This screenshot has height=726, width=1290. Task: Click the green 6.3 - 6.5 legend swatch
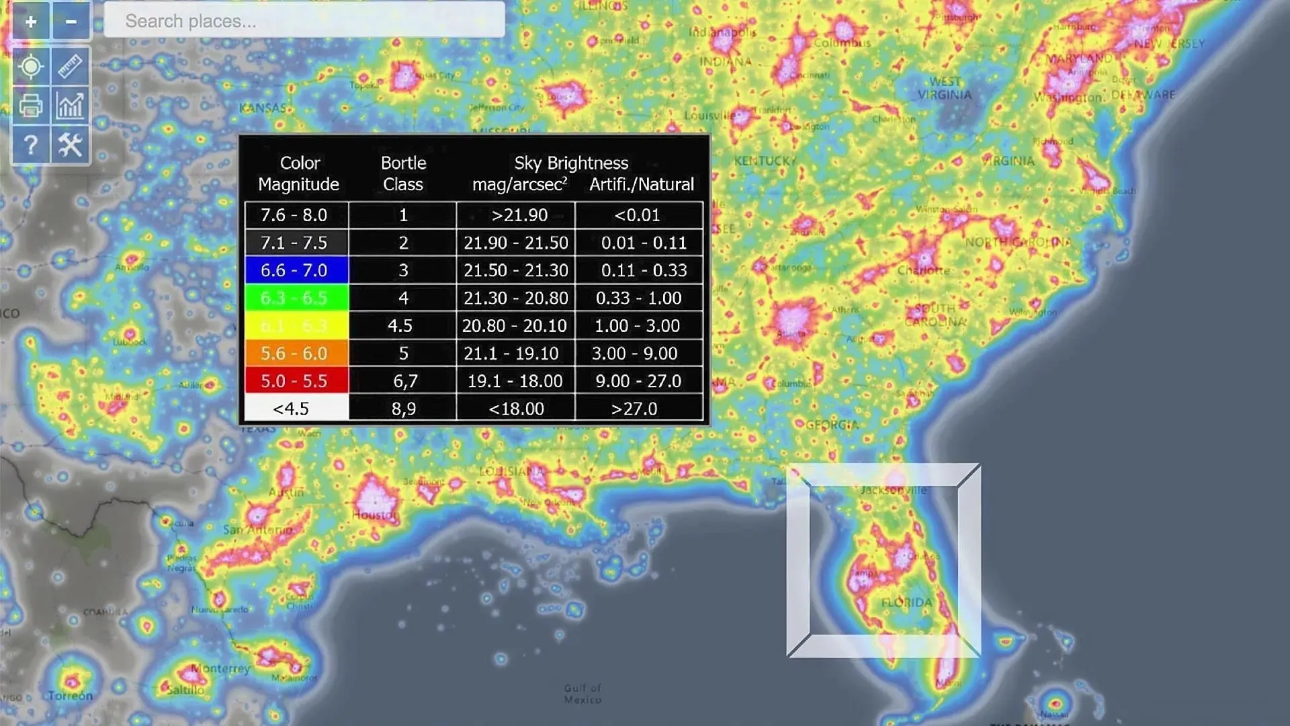296,298
